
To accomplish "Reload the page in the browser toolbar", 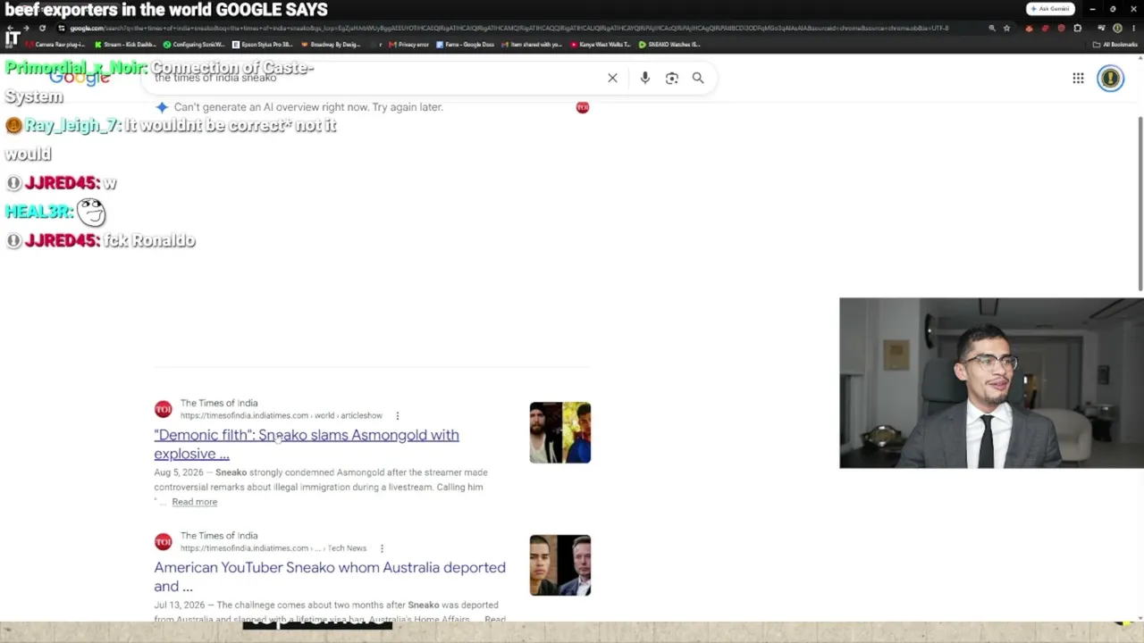I will (42, 29).
